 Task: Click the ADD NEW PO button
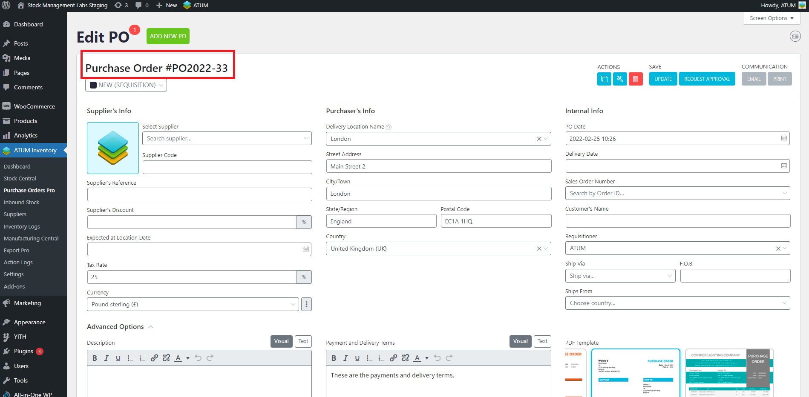coord(168,36)
